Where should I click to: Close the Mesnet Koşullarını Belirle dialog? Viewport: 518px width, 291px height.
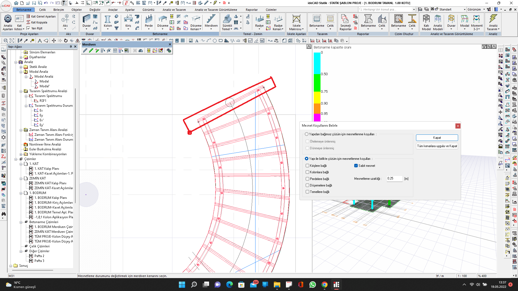(x=458, y=126)
